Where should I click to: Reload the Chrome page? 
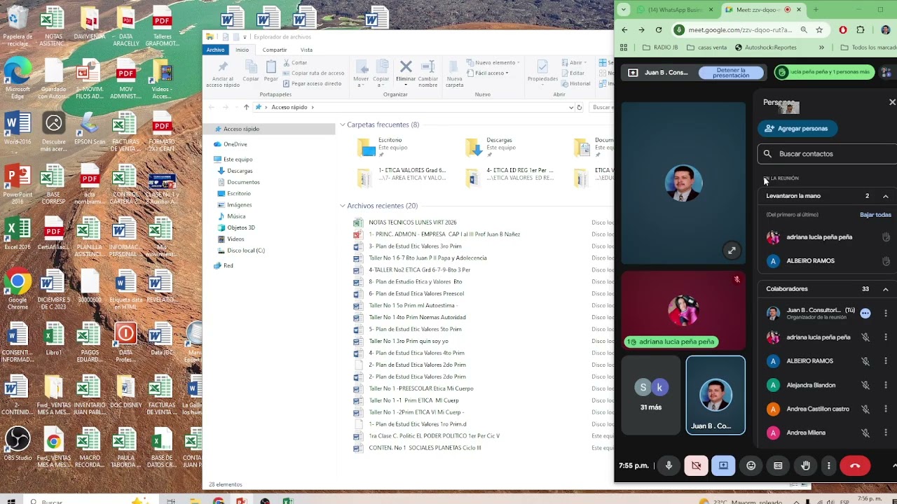659,30
